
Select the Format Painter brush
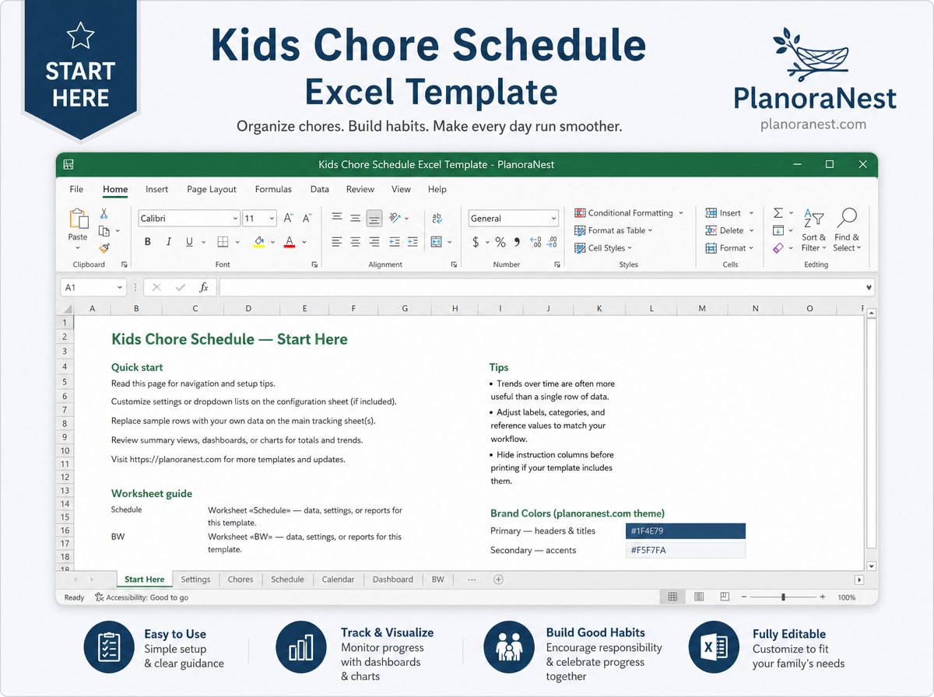(104, 248)
